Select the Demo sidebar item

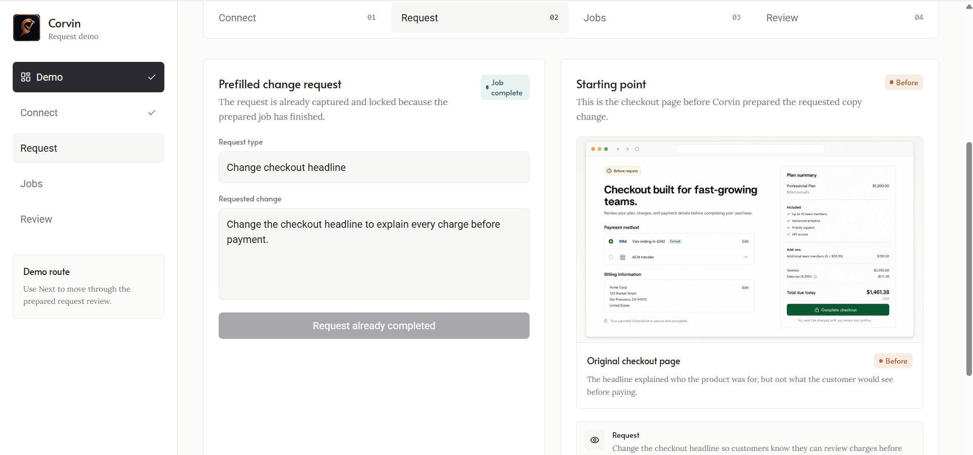pos(88,77)
